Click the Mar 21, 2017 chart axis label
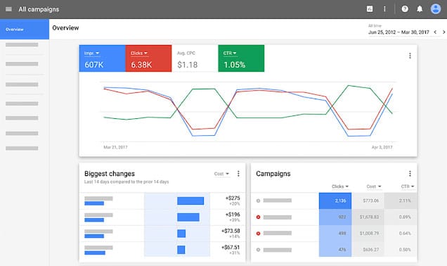The height and width of the screenshot is (266, 447). point(115,147)
